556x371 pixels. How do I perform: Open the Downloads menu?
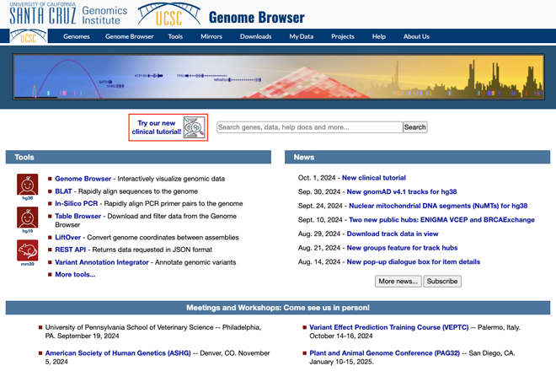pyautogui.click(x=255, y=36)
